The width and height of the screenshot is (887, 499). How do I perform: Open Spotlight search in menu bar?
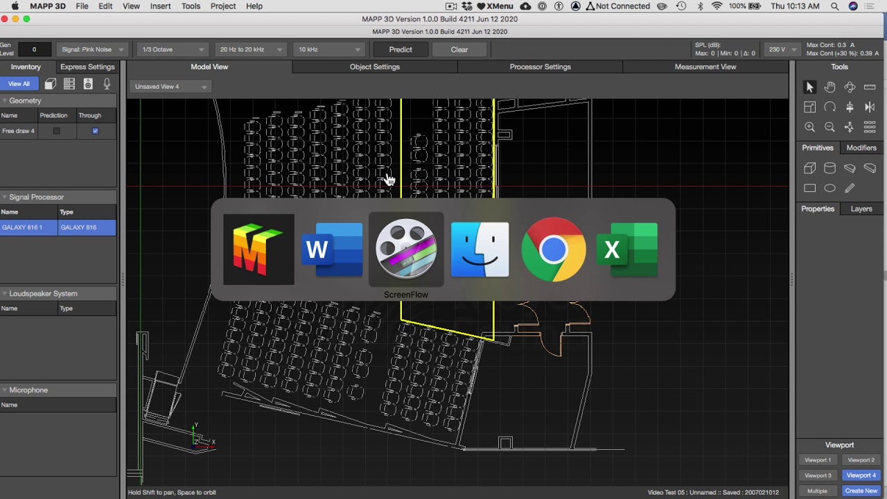click(835, 6)
